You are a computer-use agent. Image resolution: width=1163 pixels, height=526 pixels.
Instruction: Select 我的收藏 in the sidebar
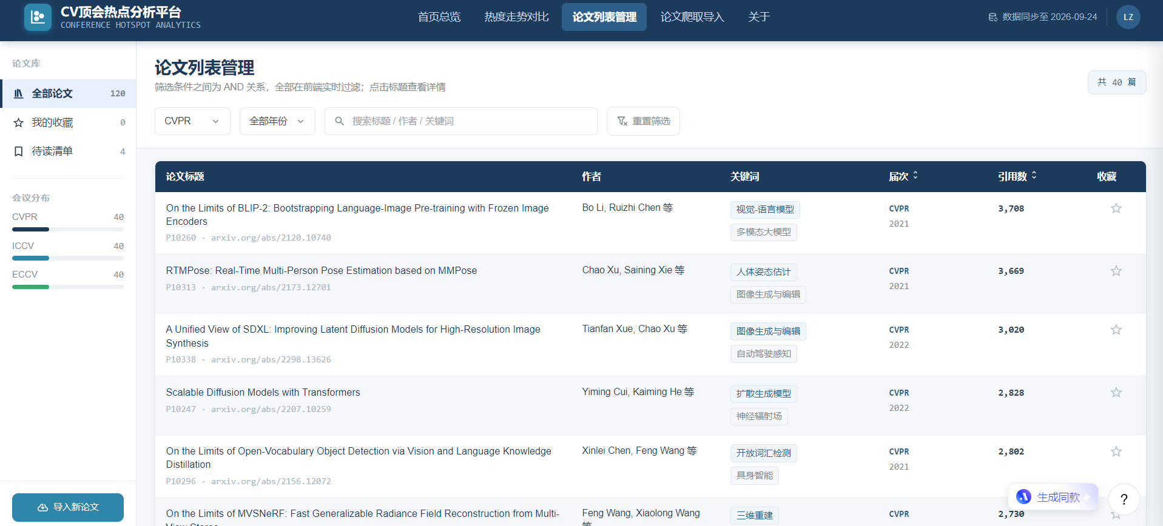click(68, 122)
